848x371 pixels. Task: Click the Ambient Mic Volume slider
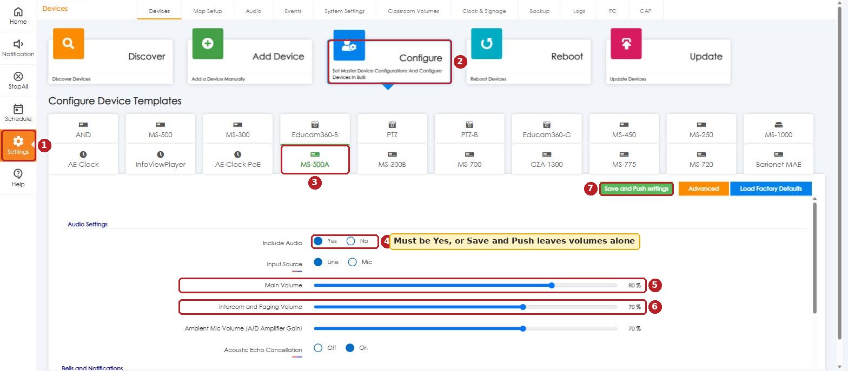[x=465, y=328]
